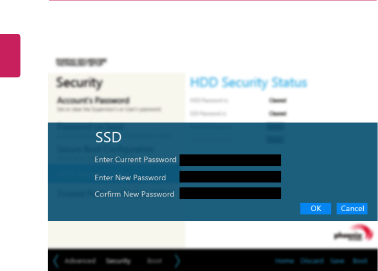Click the right arrow in bottom navigation
This screenshot has height=271, width=378.
coord(178,261)
